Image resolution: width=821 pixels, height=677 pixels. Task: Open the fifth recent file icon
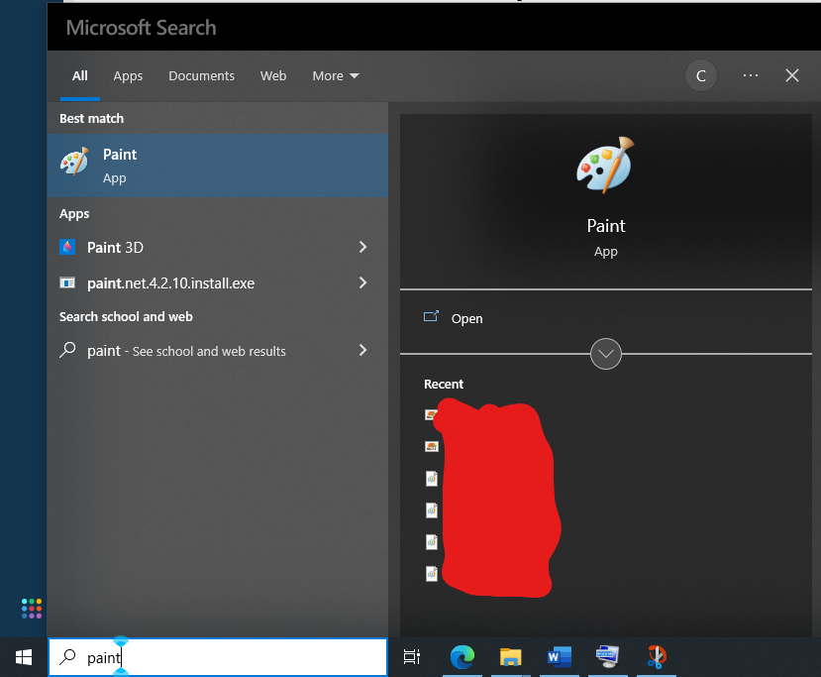[x=432, y=542]
